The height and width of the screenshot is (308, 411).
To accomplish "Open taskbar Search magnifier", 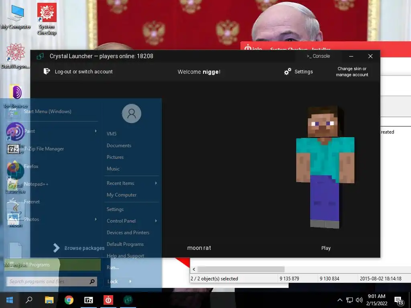I will coord(29,300).
